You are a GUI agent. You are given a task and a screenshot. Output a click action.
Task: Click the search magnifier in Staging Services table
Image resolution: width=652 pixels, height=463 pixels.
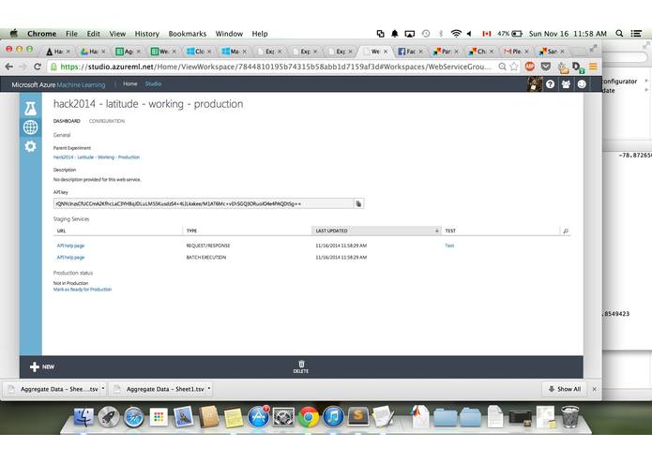click(x=566, y=231)
